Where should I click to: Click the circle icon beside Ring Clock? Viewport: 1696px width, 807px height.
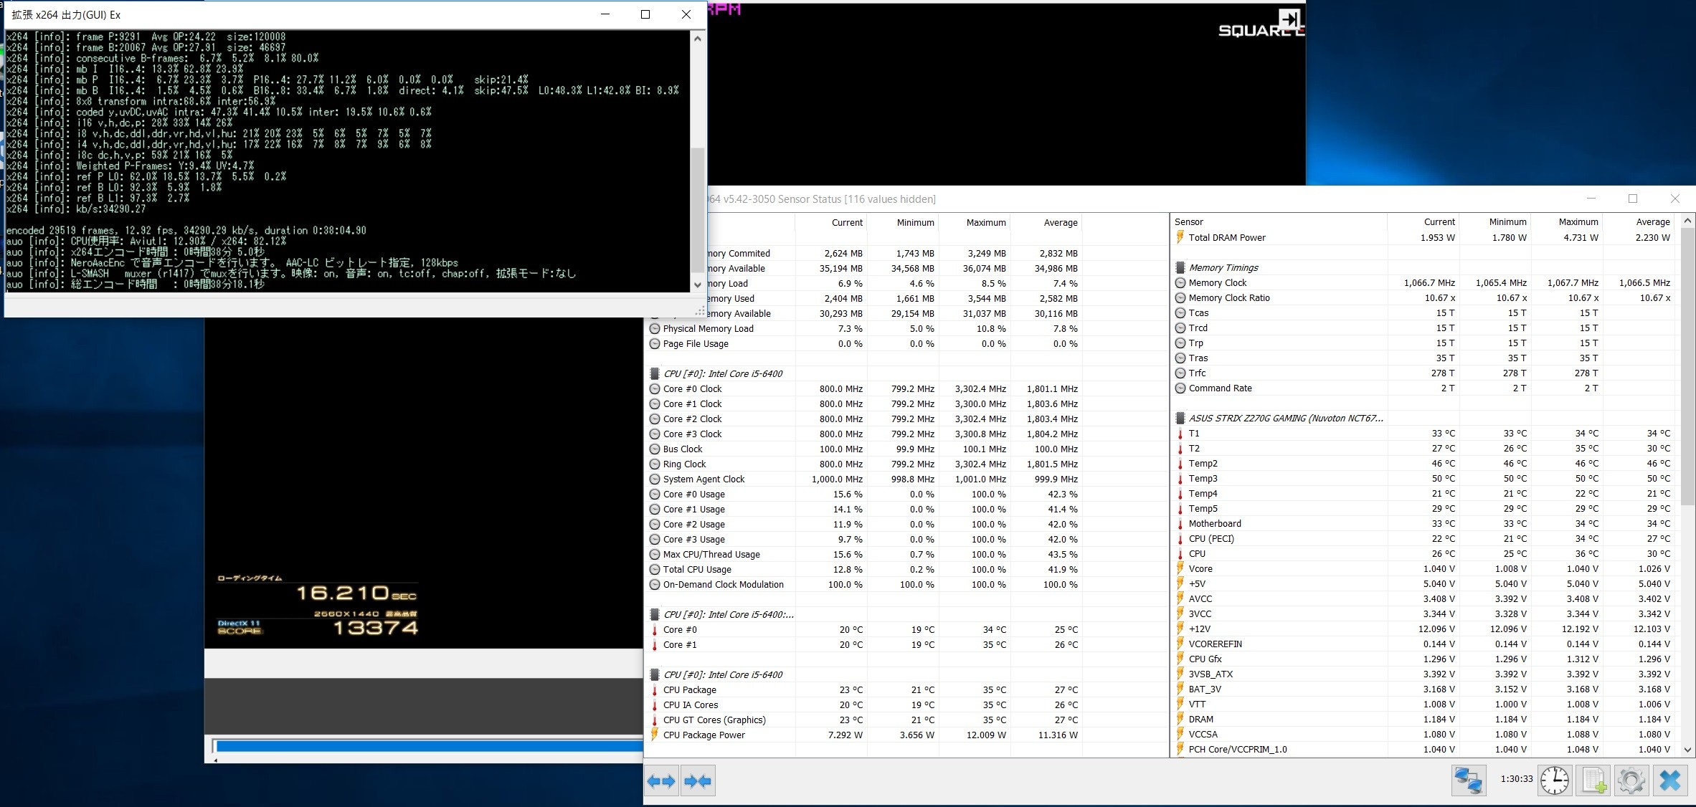click(x=654, y=464)
